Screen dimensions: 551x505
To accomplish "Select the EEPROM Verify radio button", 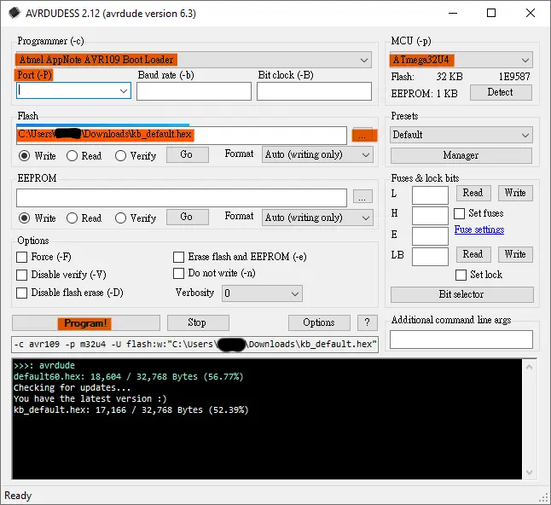I will tap(120, 218).
